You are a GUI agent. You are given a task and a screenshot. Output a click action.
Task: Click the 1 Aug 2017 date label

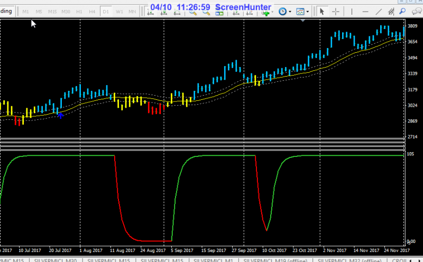coord(91,250)
